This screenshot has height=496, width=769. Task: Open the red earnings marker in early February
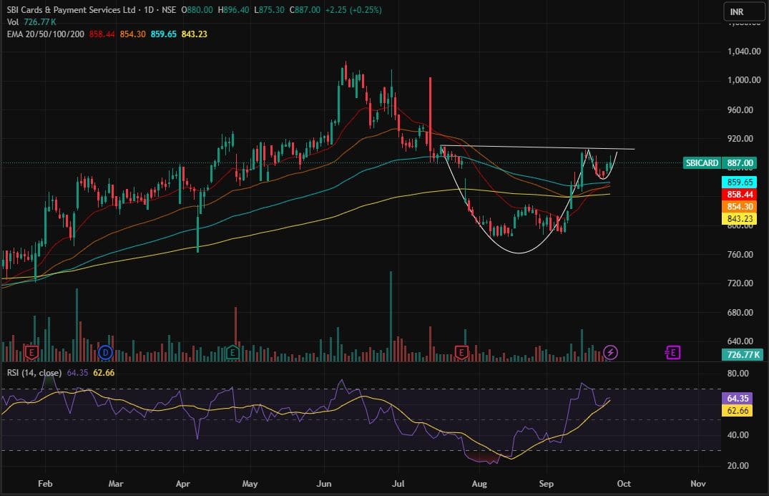tap(31, 352)
